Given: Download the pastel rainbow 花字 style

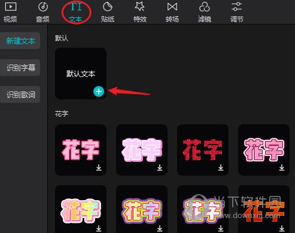Looking at the screenshot, I should pyautogui.click(x=99, y=228).
